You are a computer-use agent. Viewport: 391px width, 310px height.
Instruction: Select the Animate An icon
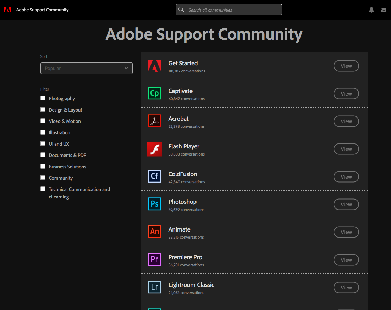pyautogui.click(x=154, y=232)
